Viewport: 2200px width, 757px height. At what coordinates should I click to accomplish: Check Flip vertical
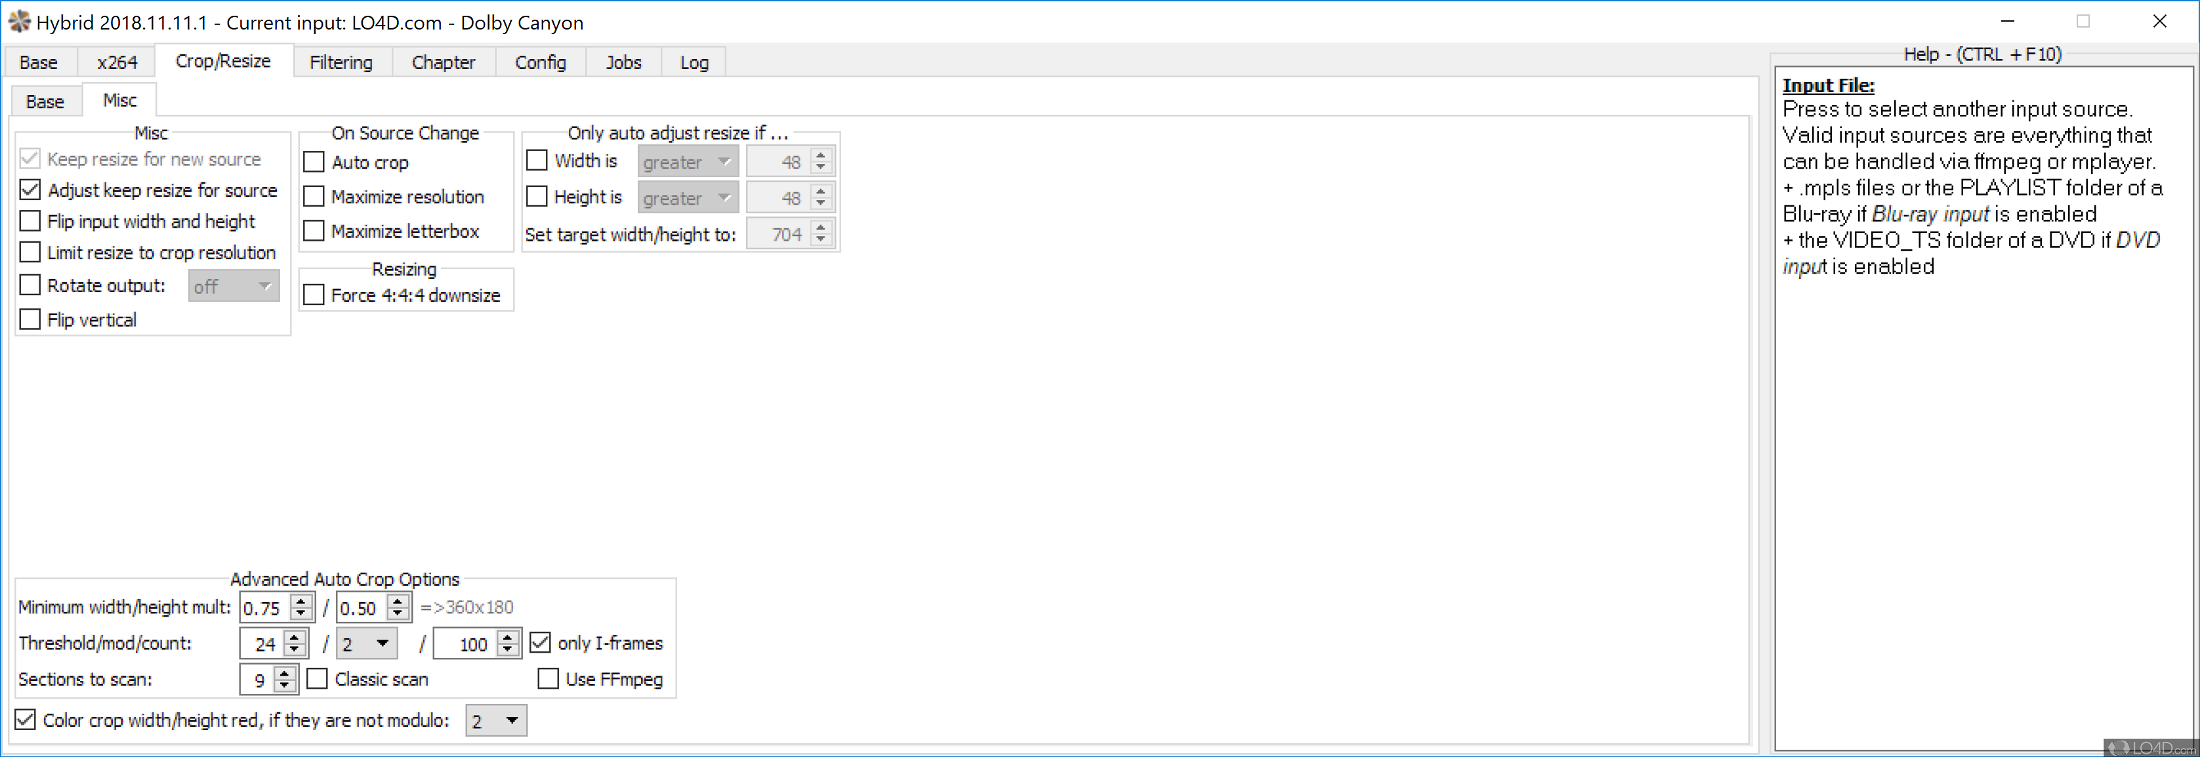click(30, 318)
